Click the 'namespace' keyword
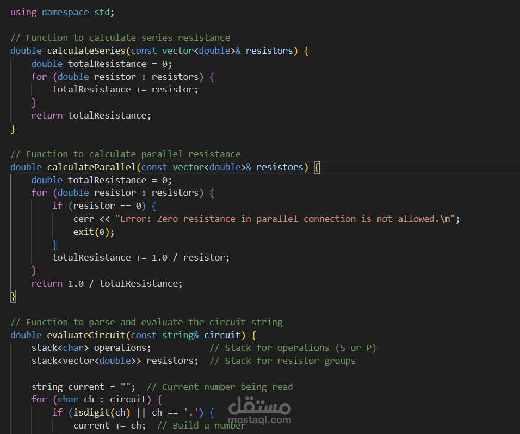The width and height of the screenshot is (520, 434). click(x=65, y=13)
